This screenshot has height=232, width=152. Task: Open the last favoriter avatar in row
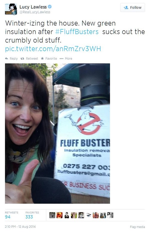pyautogui.click(x=110, y=215)
